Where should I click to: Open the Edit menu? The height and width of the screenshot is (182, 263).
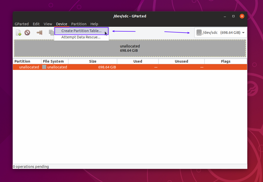point(36,24)
